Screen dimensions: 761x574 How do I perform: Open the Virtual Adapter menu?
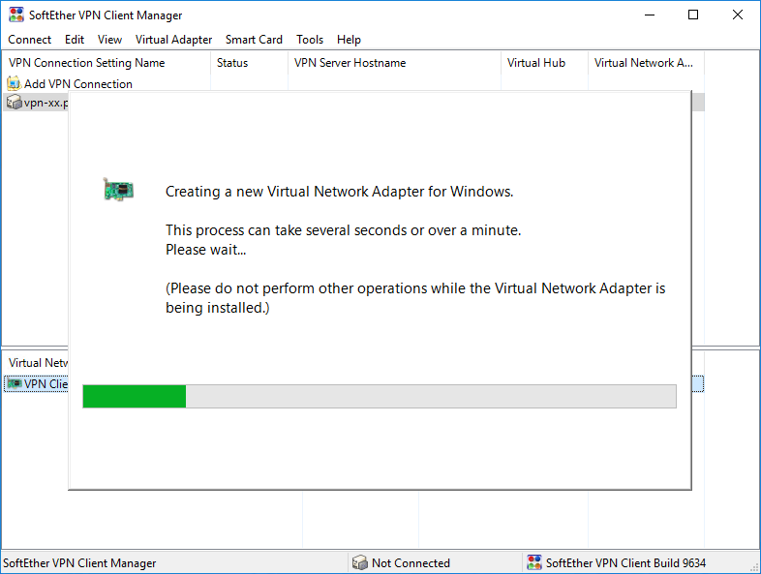click(173, 40)
